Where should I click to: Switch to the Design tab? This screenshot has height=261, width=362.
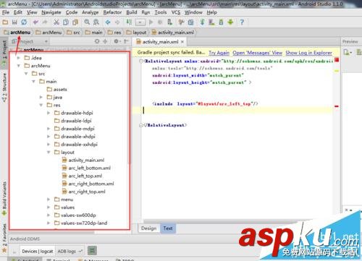149,228
